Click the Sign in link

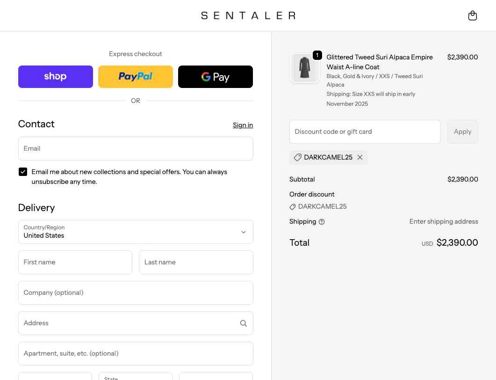(x=243, y=125)
